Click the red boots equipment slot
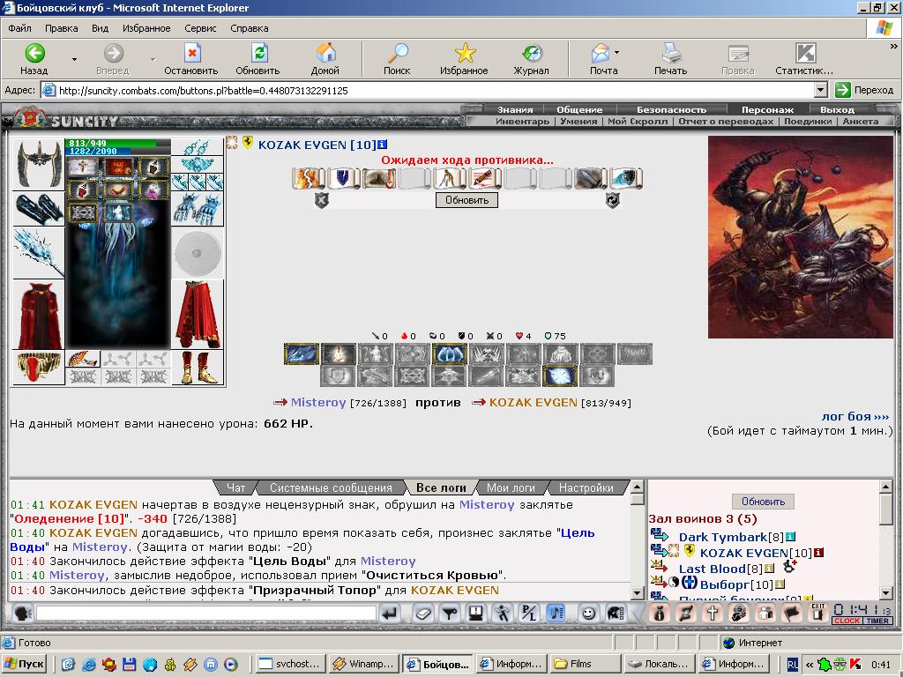Image resolution: width=903 pixels, height=677 pixels. coord(198,368)
